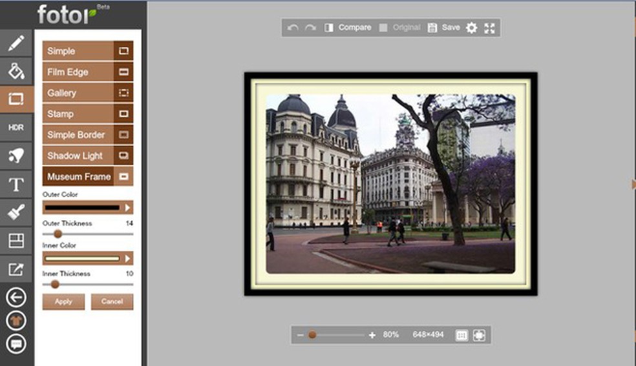Toggle the grid overlay button
636x366 pixels.
461,336
